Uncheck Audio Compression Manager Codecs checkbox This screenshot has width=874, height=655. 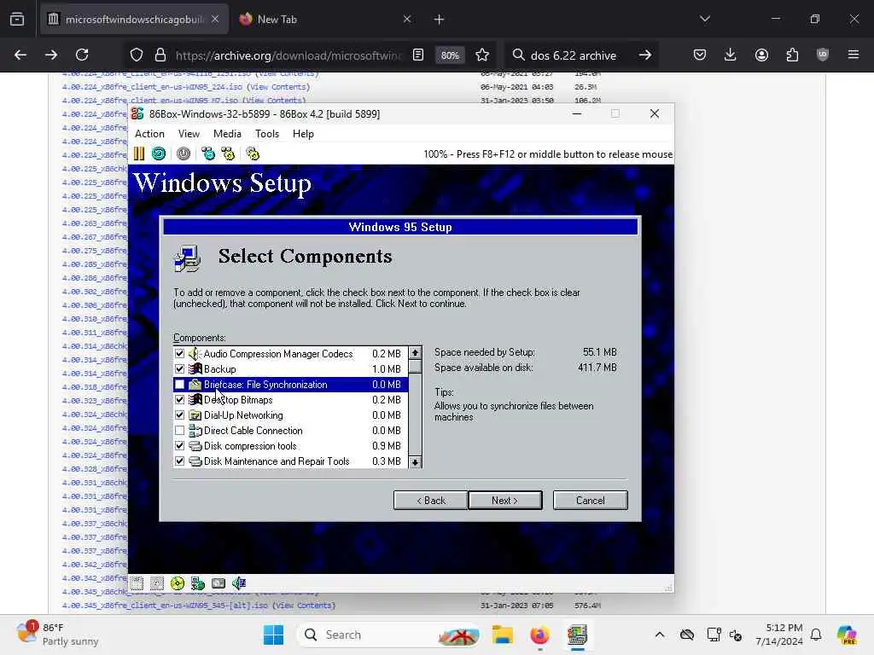point(179,354)
